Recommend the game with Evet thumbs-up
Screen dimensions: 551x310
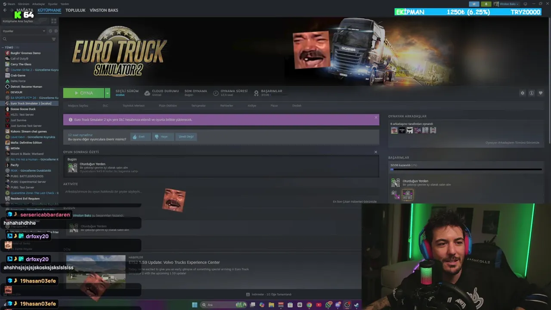140,136
